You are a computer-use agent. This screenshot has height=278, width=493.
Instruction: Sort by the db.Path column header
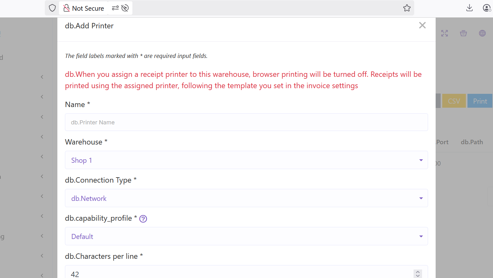pos(472,142)
